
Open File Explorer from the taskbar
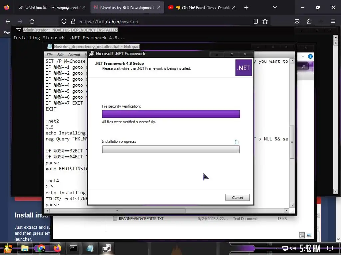click(25, 248)
